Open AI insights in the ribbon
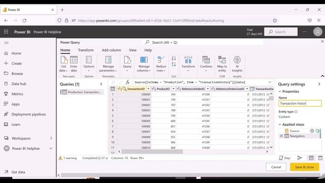Viewport: 325px width, 183px height. tap(237, 64)
